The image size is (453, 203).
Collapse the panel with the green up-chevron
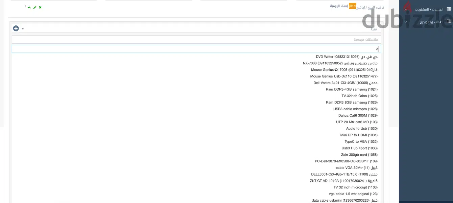pos(29,7)
